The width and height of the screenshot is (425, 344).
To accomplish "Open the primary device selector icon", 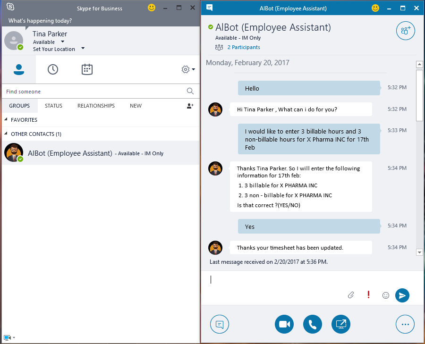I will (x=7, y=337).
